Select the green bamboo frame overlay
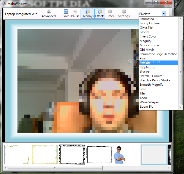This screenshot has width=184, height=174. (x=45, y=154)
